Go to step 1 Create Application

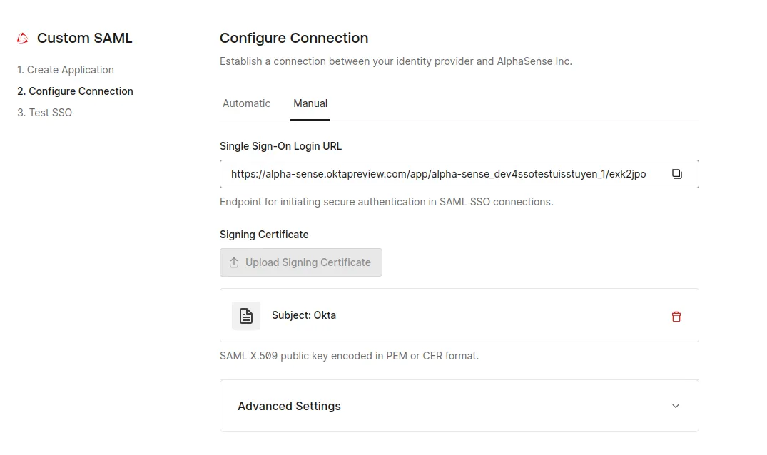[66, 70]
